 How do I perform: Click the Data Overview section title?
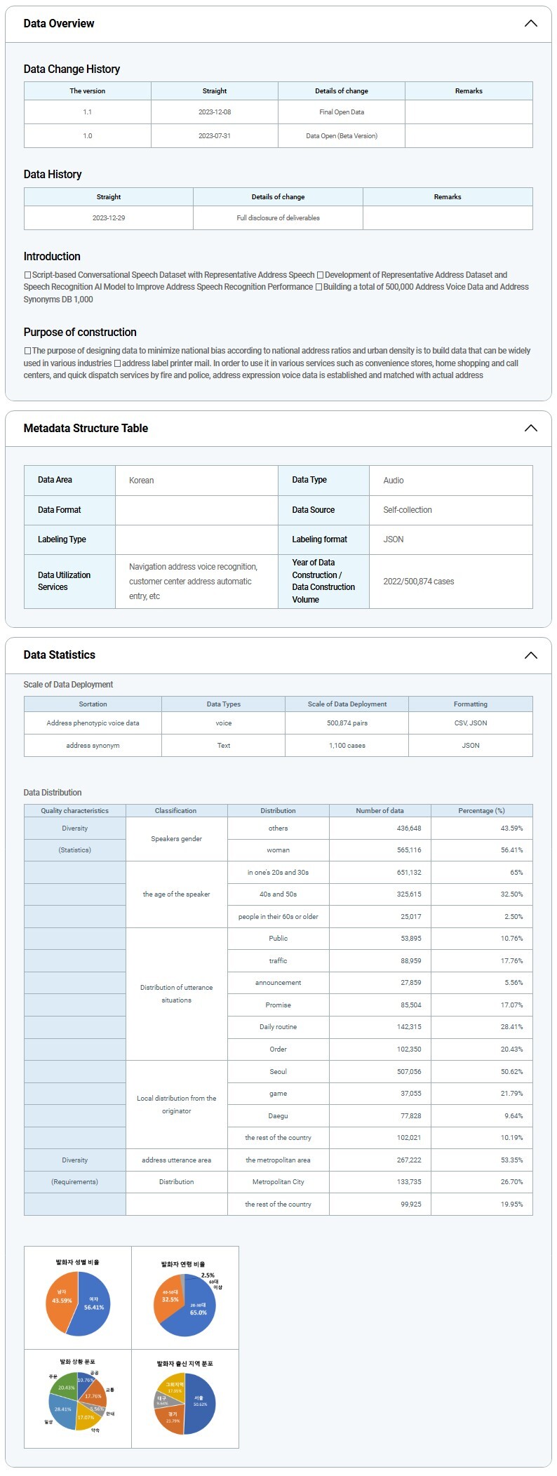[x=59, y=23]
